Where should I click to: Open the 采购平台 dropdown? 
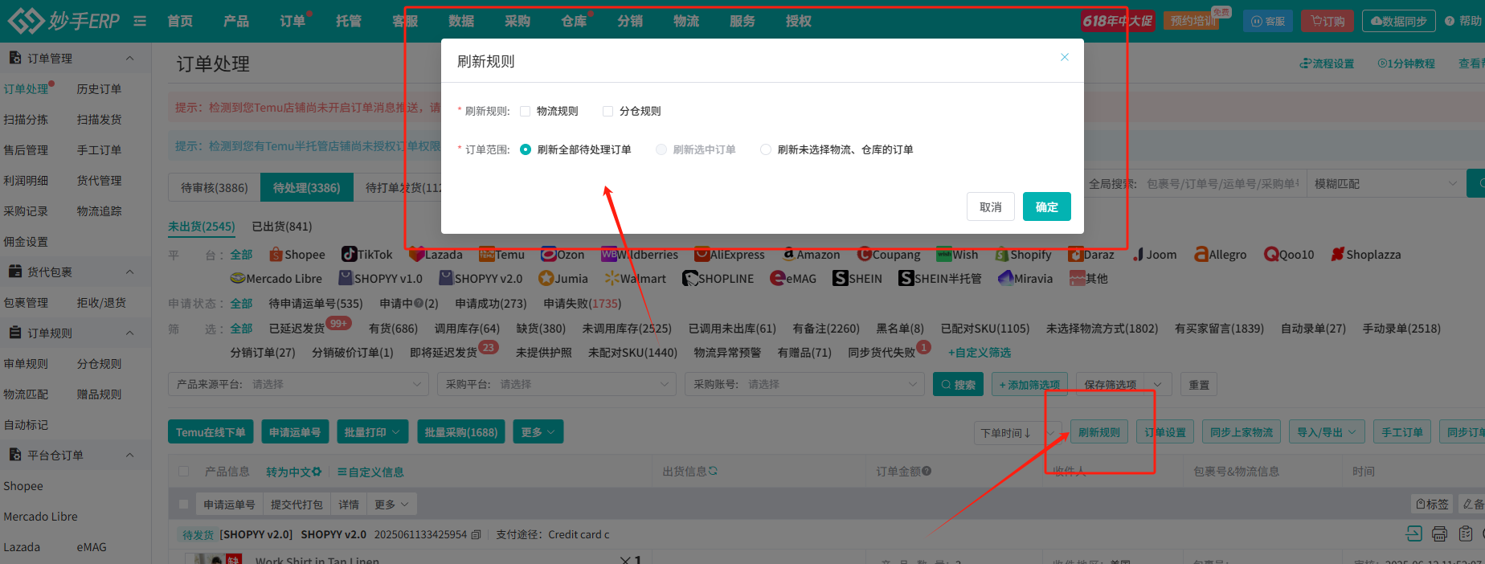pyautogui.click(x=557, y=384)
